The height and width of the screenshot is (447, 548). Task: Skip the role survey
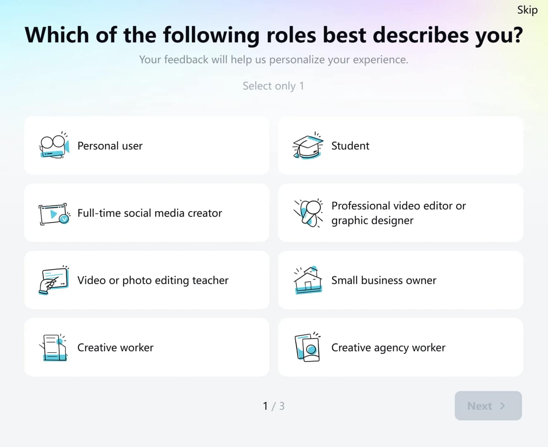[527, 10]
